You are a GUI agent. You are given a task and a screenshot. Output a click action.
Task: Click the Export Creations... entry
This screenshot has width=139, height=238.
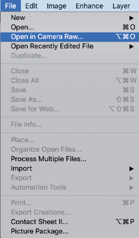[69, 212]
